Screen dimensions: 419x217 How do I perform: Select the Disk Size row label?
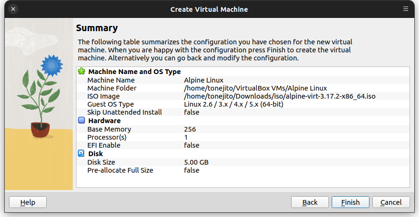(x=101, y=162)
